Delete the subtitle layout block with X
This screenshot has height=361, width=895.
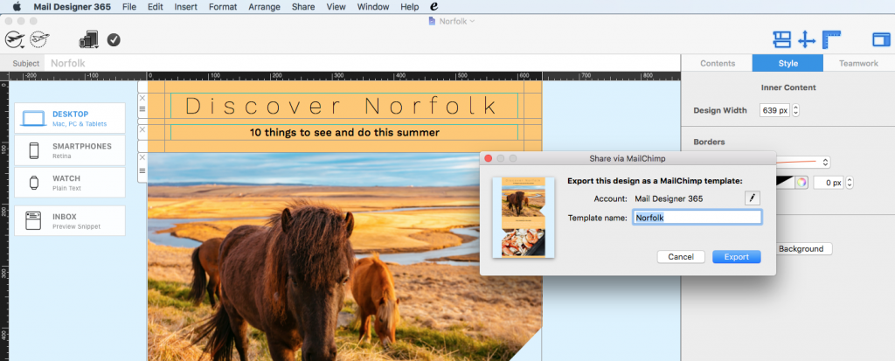click(x=142, y=129)
